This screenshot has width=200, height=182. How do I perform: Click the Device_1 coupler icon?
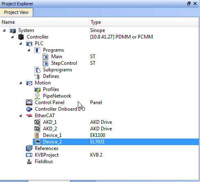point(36,135)
